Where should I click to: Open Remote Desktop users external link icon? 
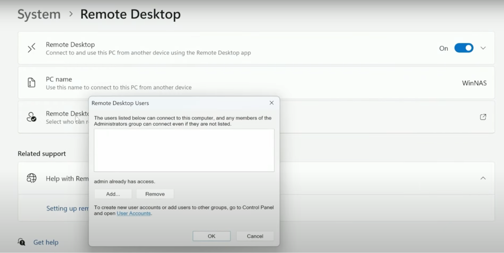(483, 117)
